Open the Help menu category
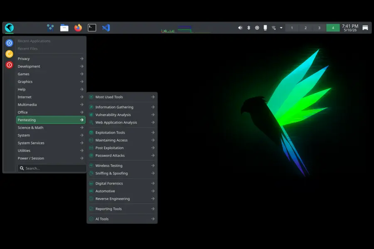This screenshot has width=374, height=249. (51, 89)
